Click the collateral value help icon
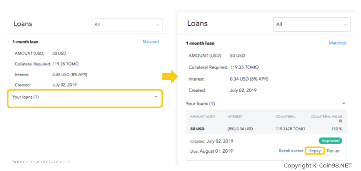This screenshot has width=361, height=171. tap(341, 121)
